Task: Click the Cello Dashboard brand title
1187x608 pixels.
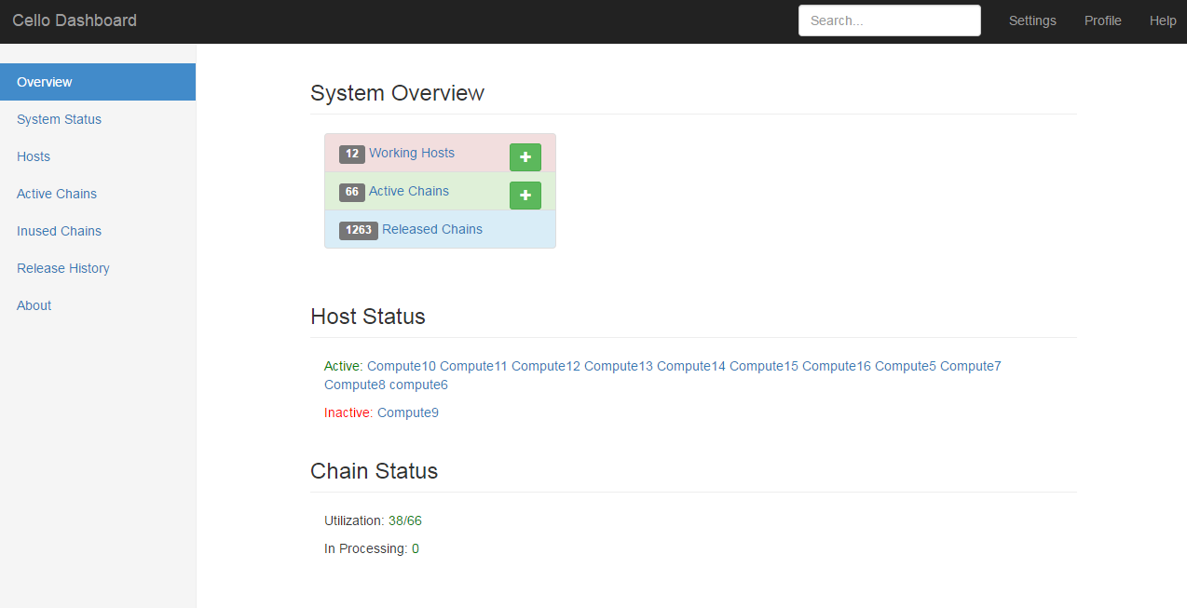Action: coord(75,20)
